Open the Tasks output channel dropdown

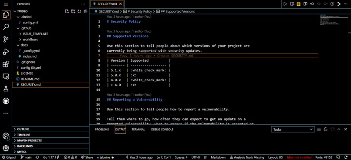point(293,130)
